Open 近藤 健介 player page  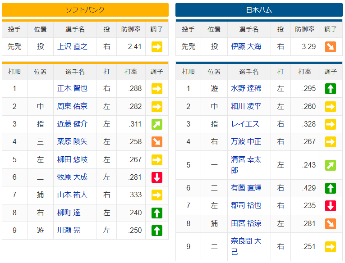point(72,124)
